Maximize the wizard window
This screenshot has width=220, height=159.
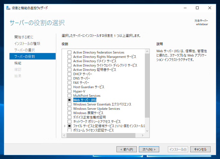[197, 8]
